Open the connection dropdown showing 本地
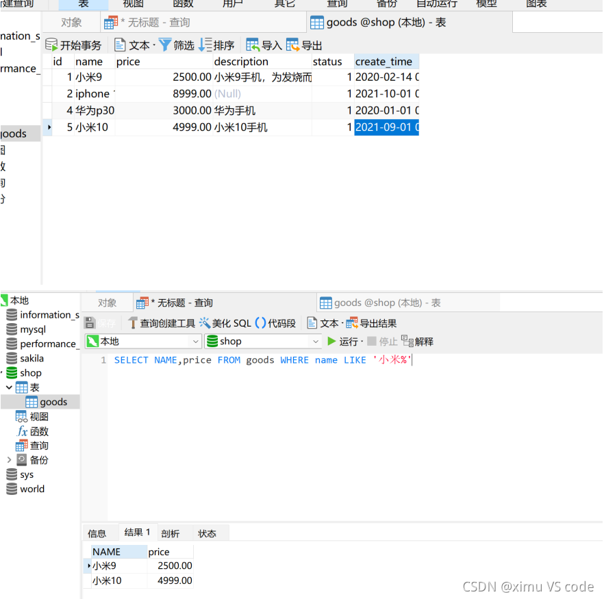604x599 pixels. click(143, 341)
